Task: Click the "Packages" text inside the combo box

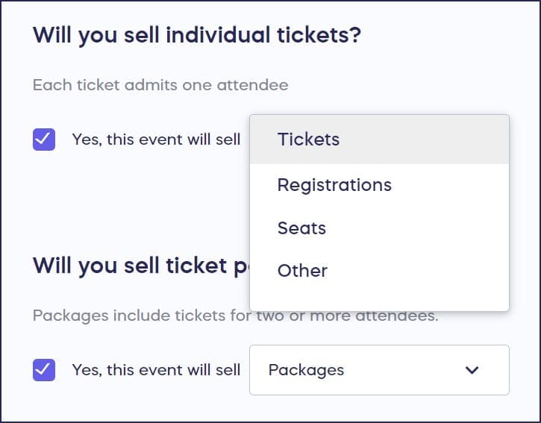Action: pos(306,369)
